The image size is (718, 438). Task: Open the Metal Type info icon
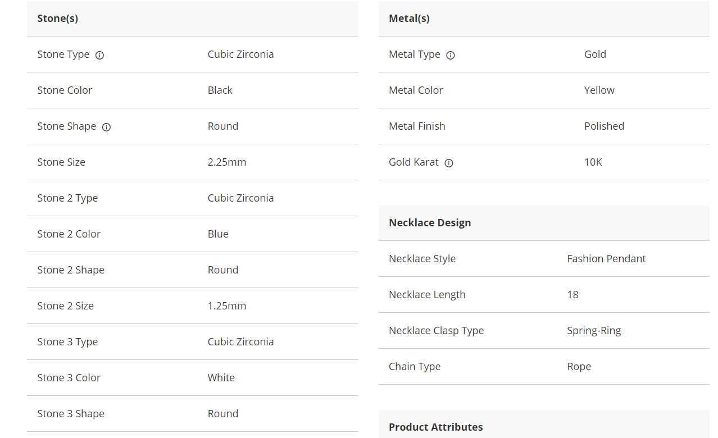click(x=450, y=55)
